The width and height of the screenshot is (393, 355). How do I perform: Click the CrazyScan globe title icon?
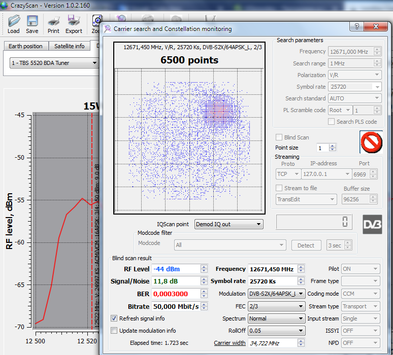[4, 5]
